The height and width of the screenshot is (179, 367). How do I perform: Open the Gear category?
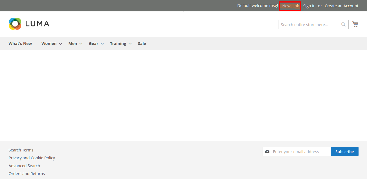click(x=93, y=43)
